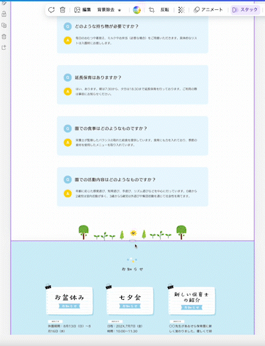Select the left round green tree graphic
265x346 pixels.
83,232
